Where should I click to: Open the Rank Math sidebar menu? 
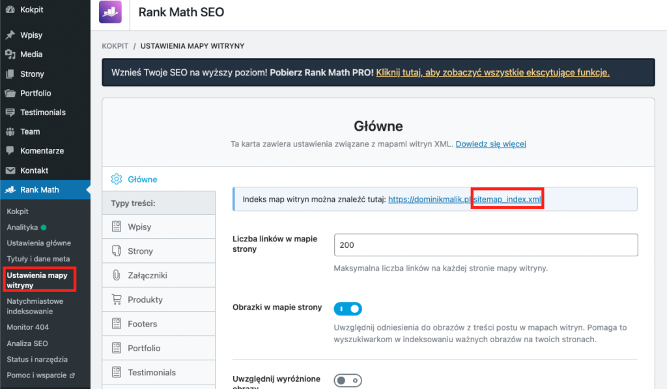(x=39, y=190)
